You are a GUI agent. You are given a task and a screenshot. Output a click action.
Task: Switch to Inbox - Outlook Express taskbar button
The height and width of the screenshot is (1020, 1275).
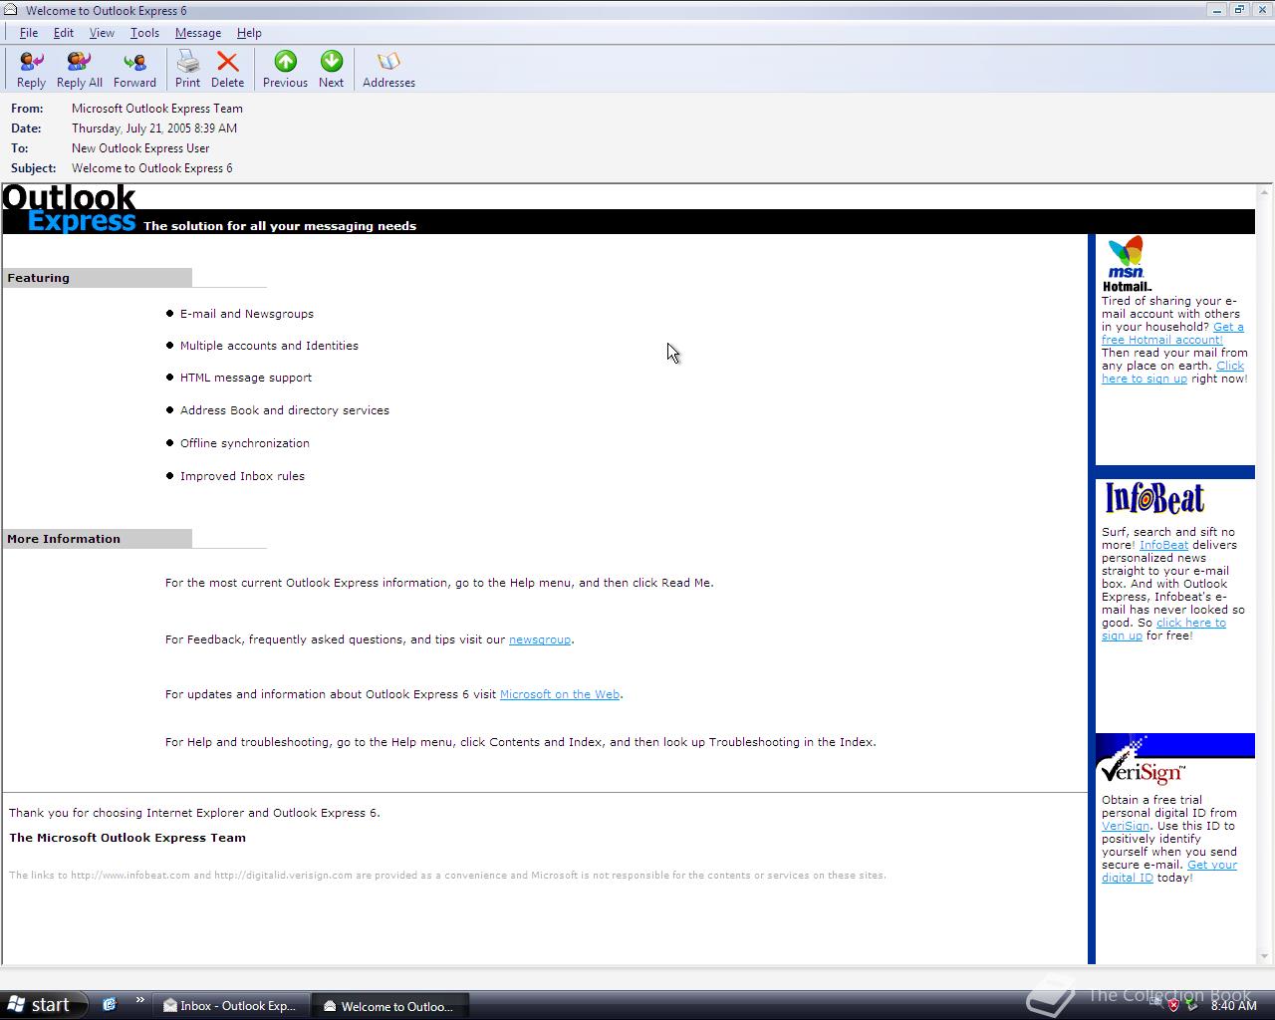(x=230, y=1006)
